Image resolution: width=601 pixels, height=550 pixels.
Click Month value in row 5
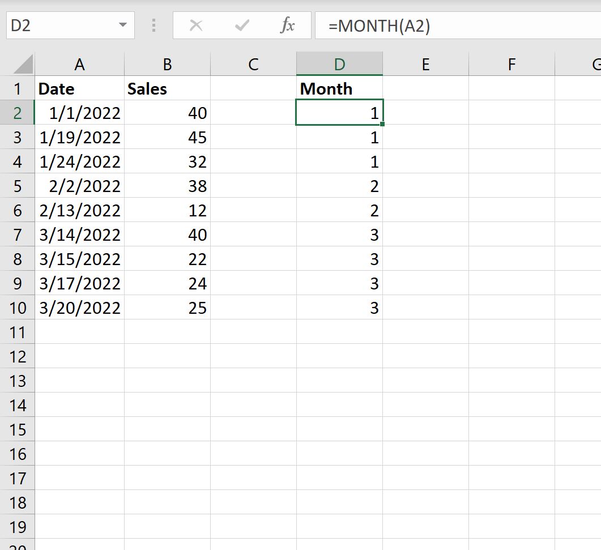click(x=340, y=186)
